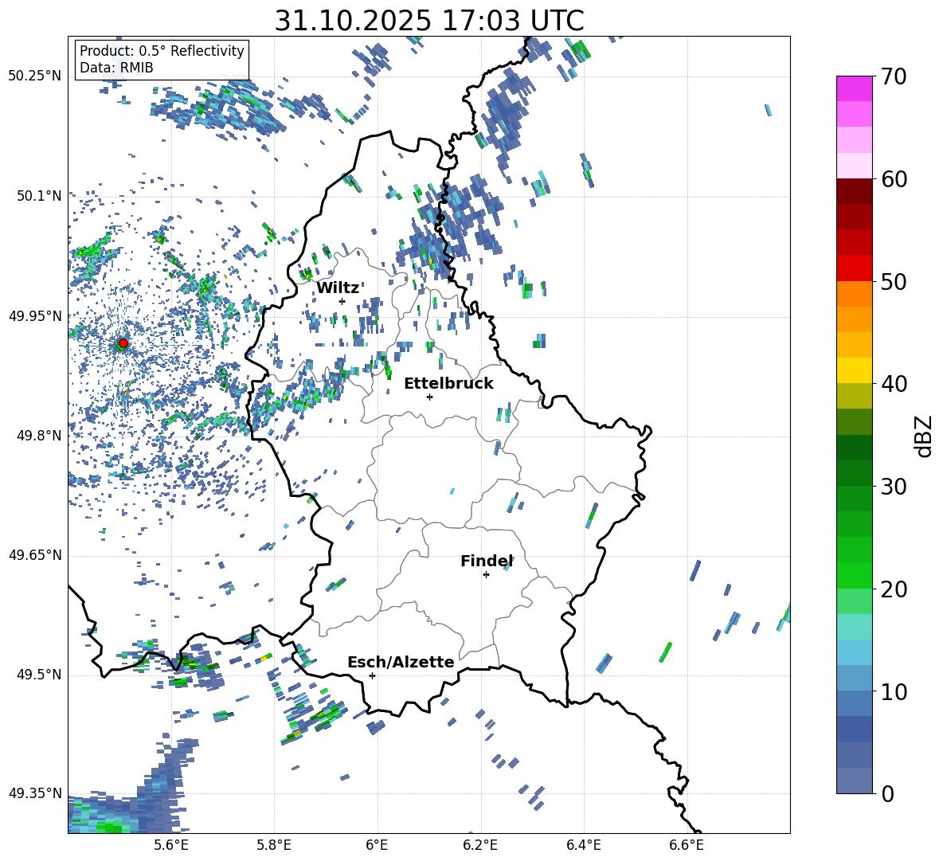Image resolution: width=943 pixels, height=861 pixels.
Task: Click the 0 tick on colorbar
Action: (x=887, y=793)
